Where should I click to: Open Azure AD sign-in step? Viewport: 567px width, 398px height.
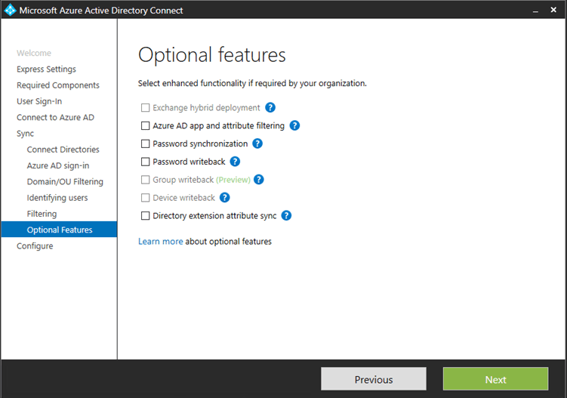58,165
